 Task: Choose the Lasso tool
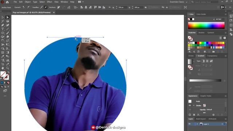click(8, 21)
